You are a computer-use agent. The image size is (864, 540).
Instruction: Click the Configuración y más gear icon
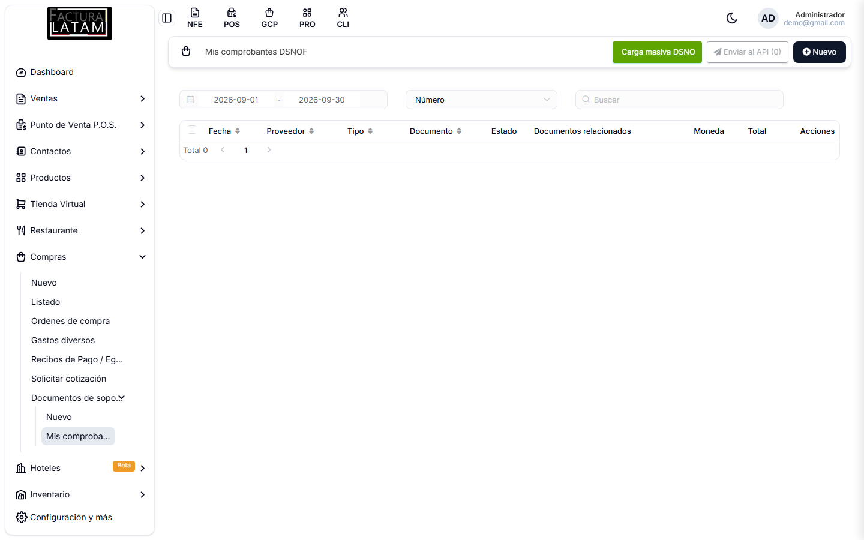(x=21, y=517)
